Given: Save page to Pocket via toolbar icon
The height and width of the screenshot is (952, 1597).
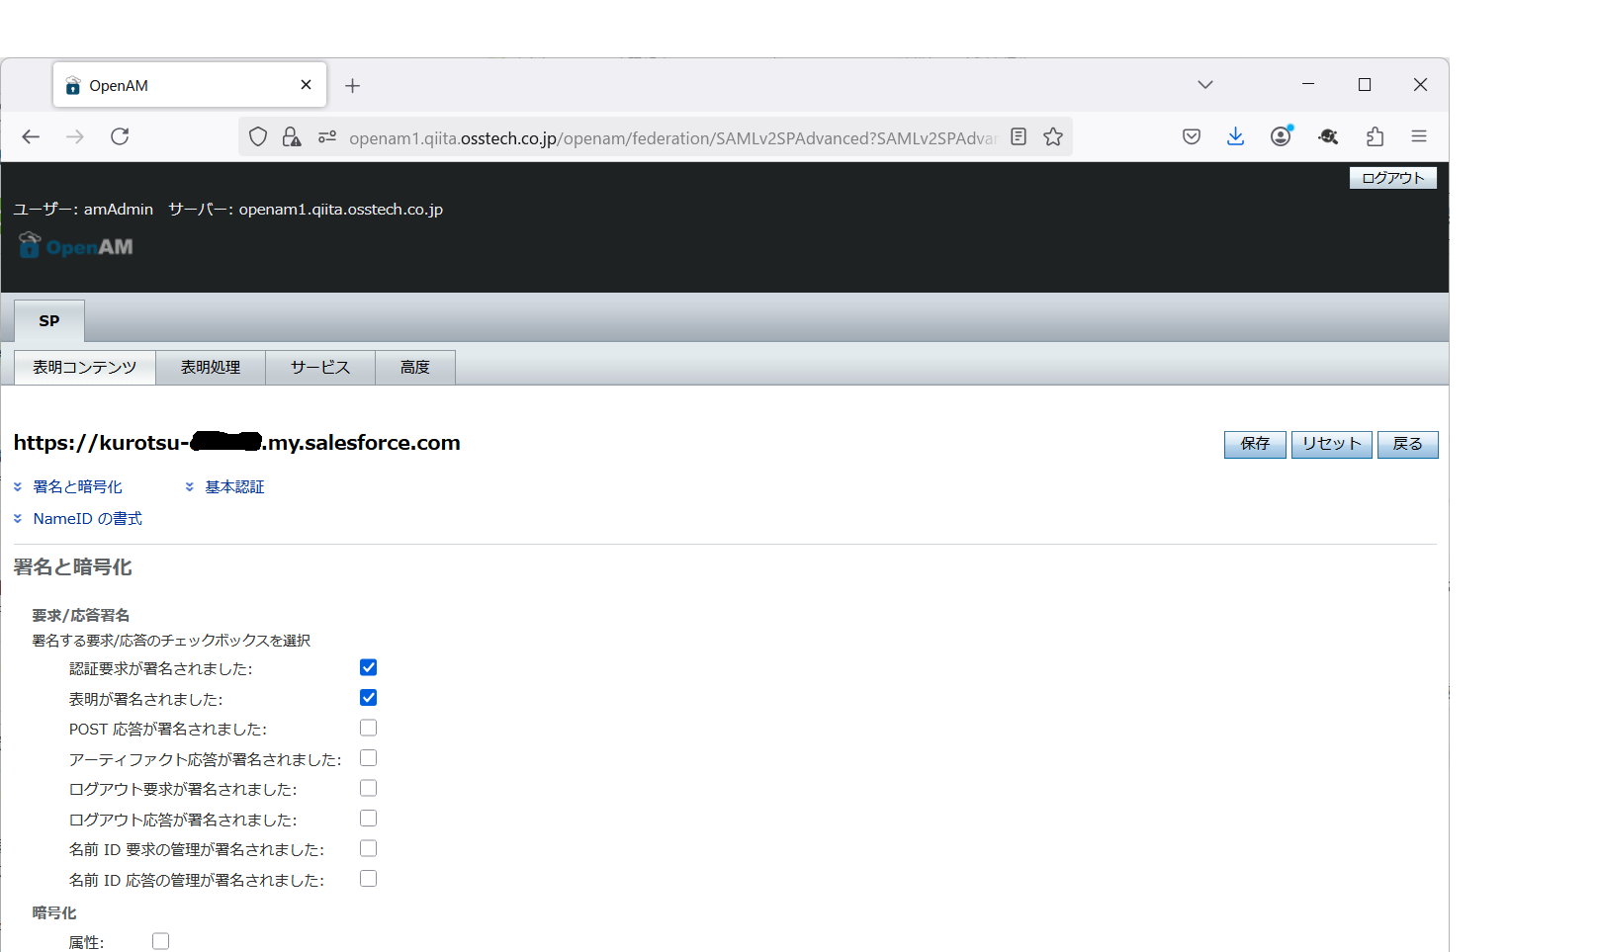Looking at the screenshot, I should point(1191,136).
